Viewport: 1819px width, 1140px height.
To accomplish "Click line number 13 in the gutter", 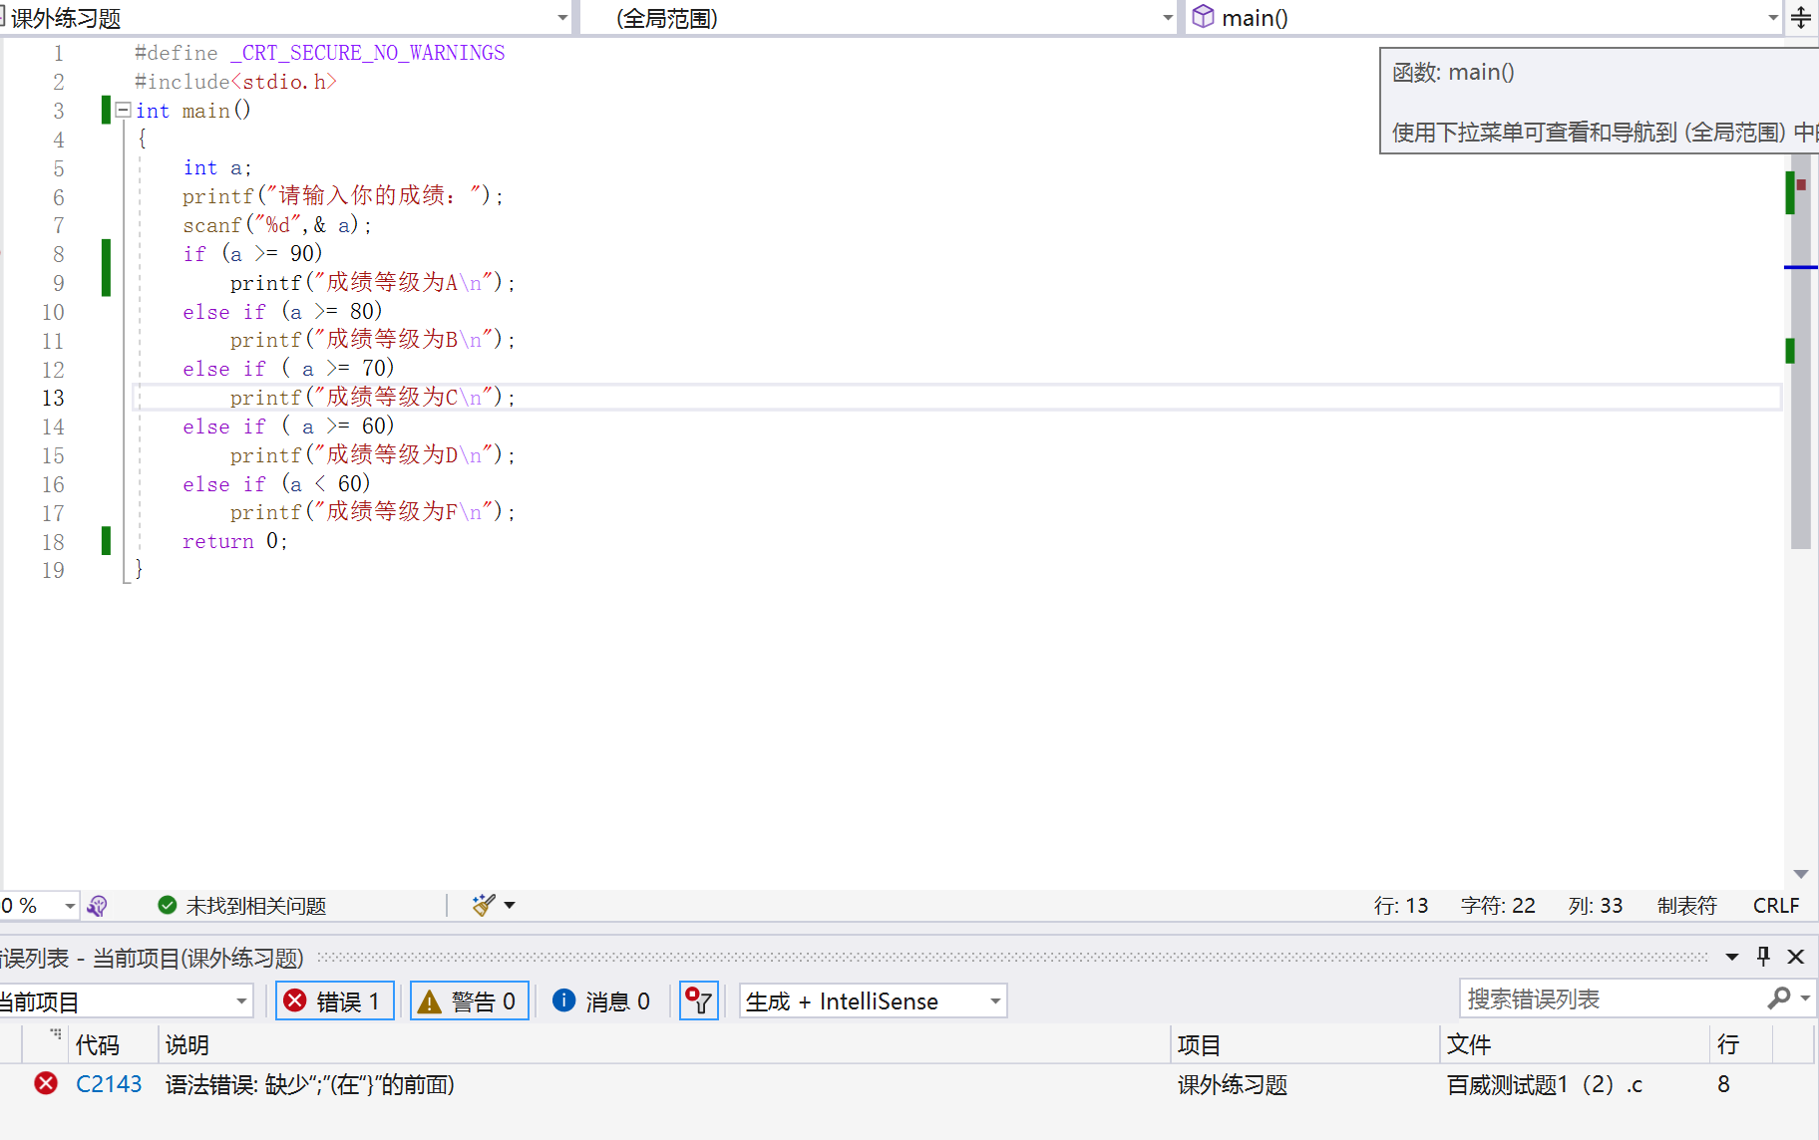I will coord(53,398).
